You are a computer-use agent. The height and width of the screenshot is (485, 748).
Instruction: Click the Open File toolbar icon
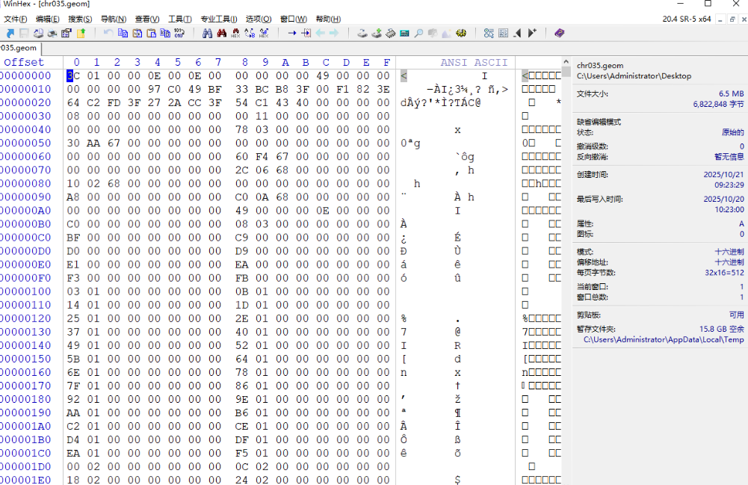10,33
